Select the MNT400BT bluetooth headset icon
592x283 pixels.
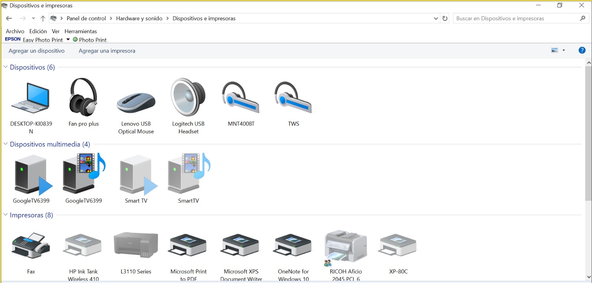[241, 97]
